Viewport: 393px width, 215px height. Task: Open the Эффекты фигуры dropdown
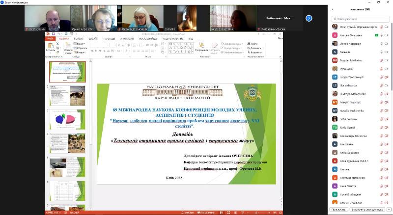(232, 53)
